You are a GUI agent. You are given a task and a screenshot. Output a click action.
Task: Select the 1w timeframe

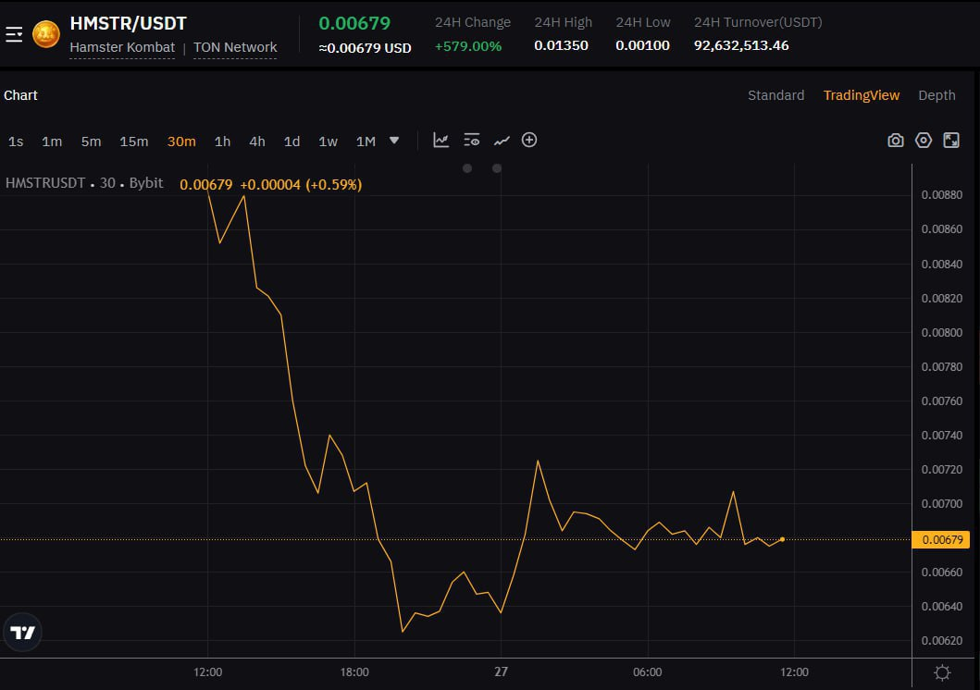[329, 142]
